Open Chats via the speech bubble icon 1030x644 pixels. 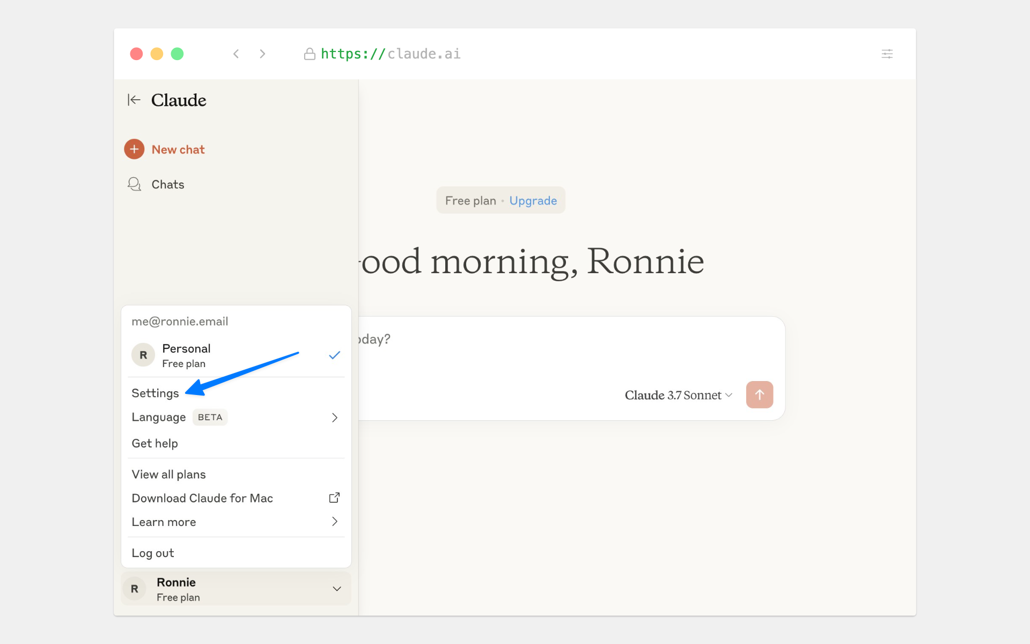point(134,184)
